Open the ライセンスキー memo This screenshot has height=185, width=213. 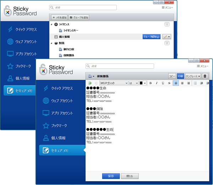(x=71, y=30)
